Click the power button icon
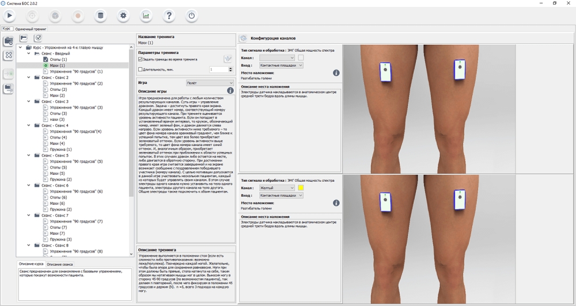The height and width of the screenshot is (306, 576). click(192, 16)
